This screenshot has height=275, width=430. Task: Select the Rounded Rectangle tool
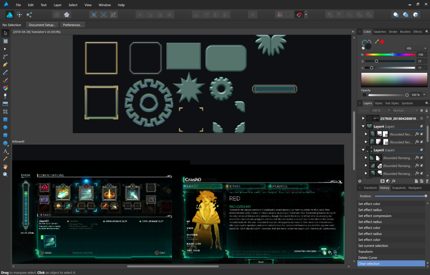(x=5, y=135)
